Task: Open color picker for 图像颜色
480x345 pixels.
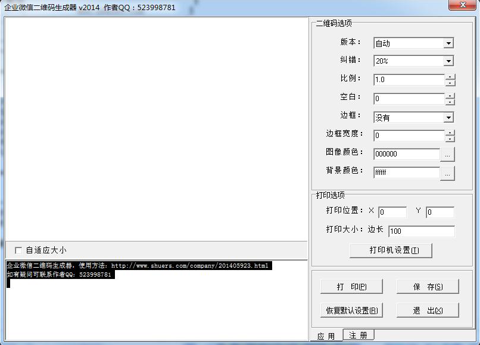Action: pyautogui.click(x=447, y=154)
